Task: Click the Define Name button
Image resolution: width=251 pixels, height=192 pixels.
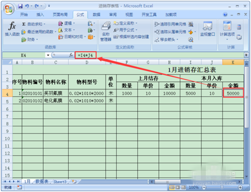Action: [125, 23]
